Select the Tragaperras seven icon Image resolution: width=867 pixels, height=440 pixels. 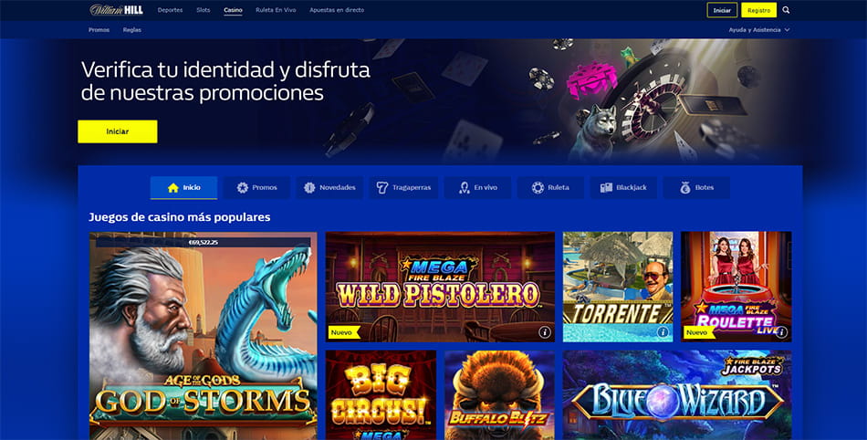point(381,188)
